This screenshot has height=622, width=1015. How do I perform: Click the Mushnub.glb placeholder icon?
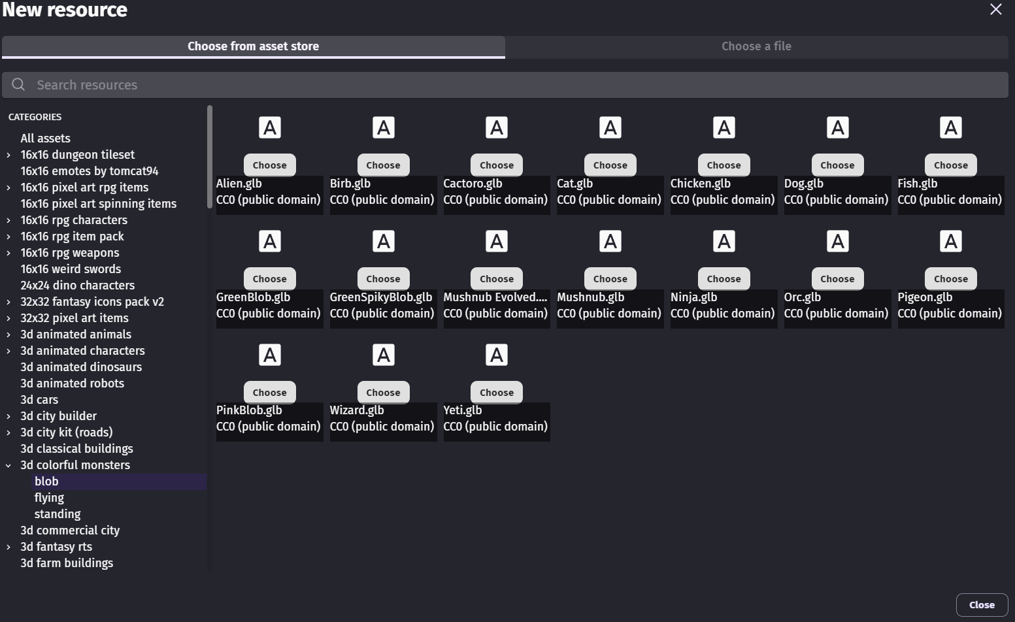pos(610,241)
